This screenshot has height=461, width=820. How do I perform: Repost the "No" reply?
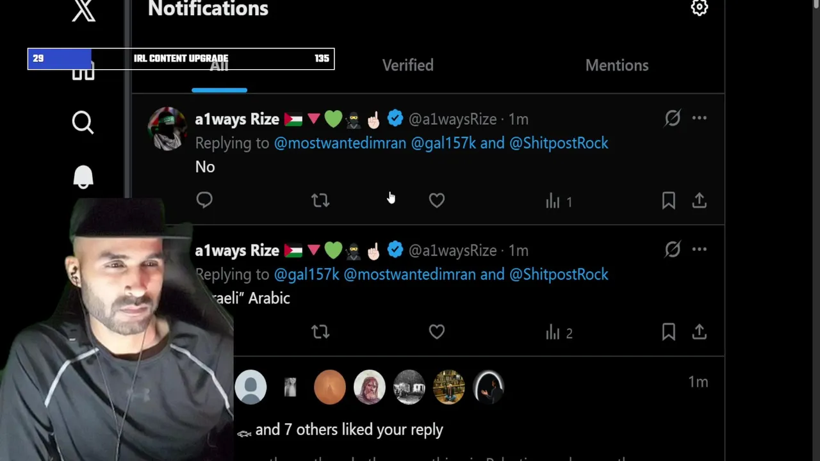click(x=320, y=200)
